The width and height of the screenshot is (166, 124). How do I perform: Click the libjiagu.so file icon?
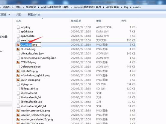(18, 84)
